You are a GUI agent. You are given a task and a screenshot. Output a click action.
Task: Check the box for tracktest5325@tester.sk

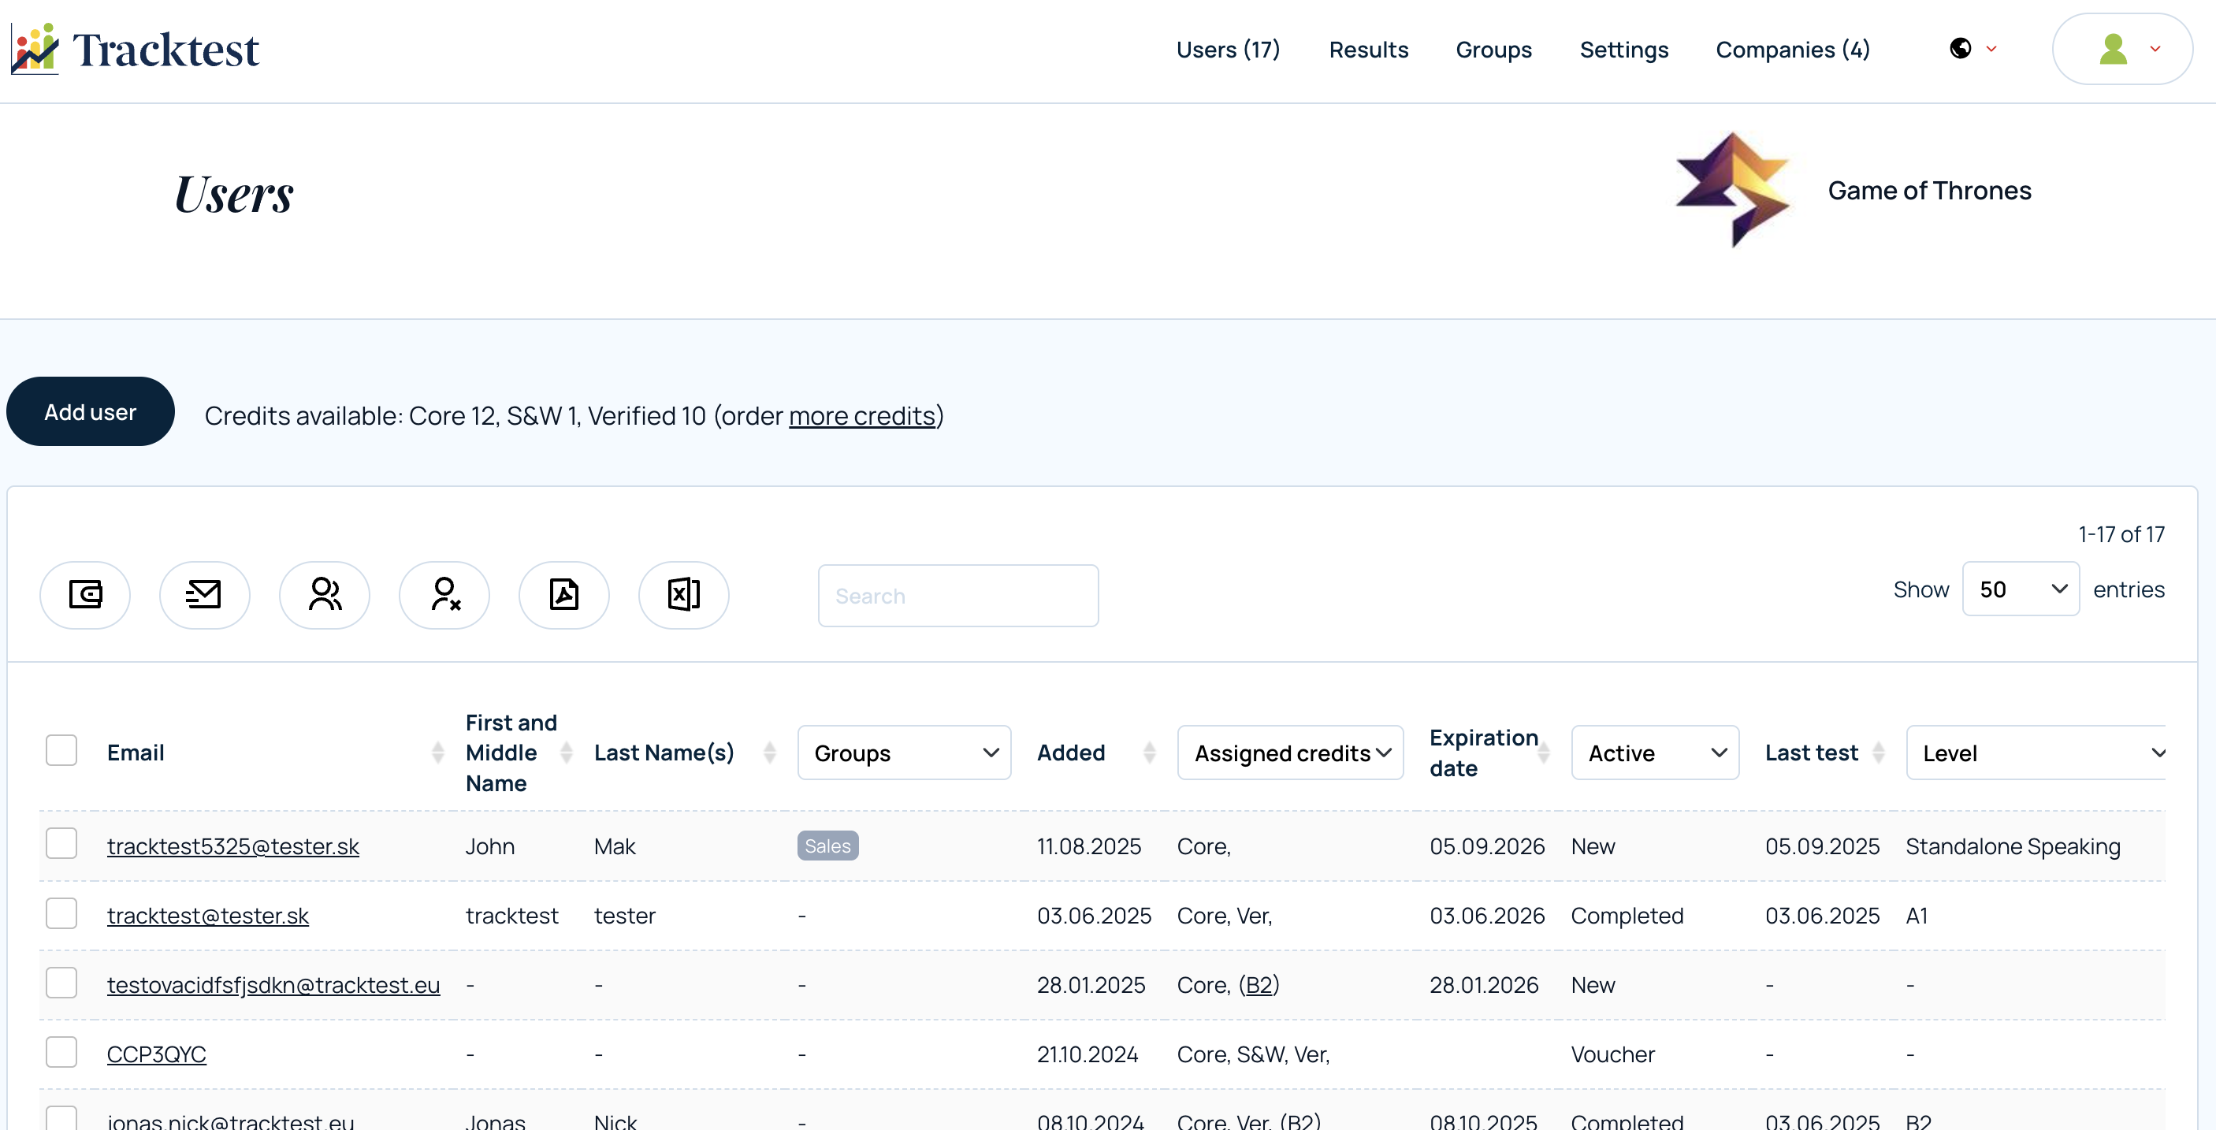click(x=61, y=844)
